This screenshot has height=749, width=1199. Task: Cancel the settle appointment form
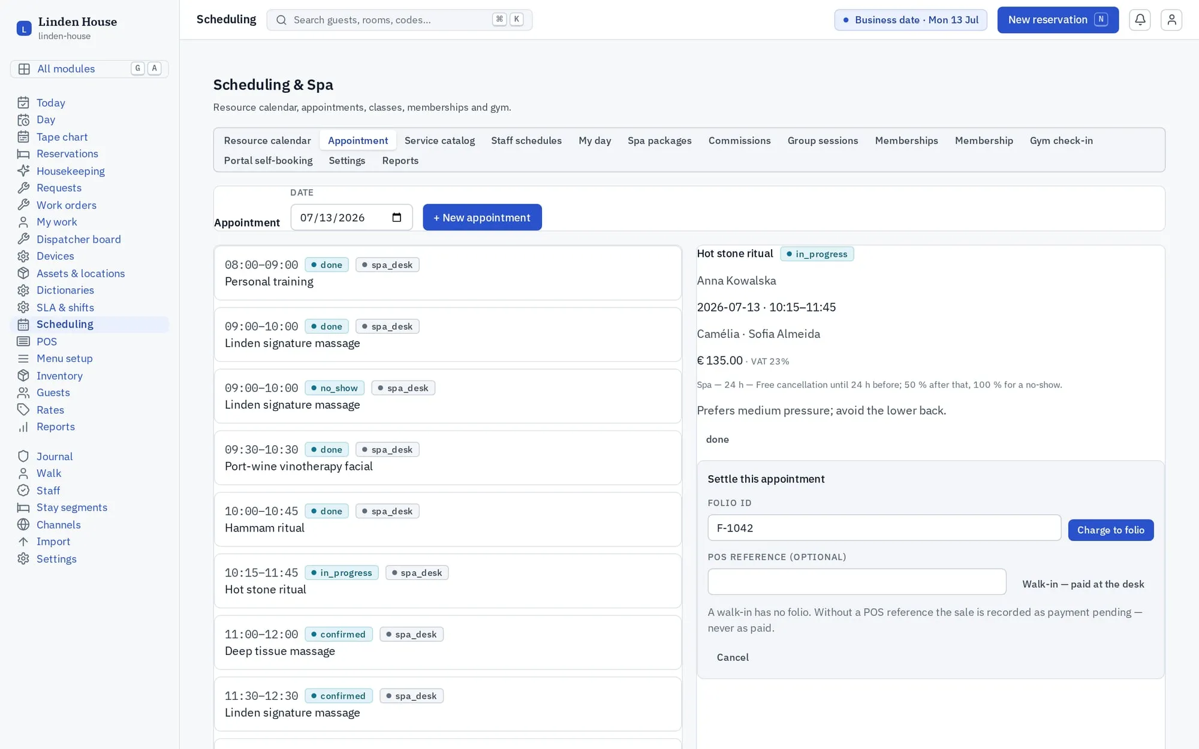pos(733,658)
